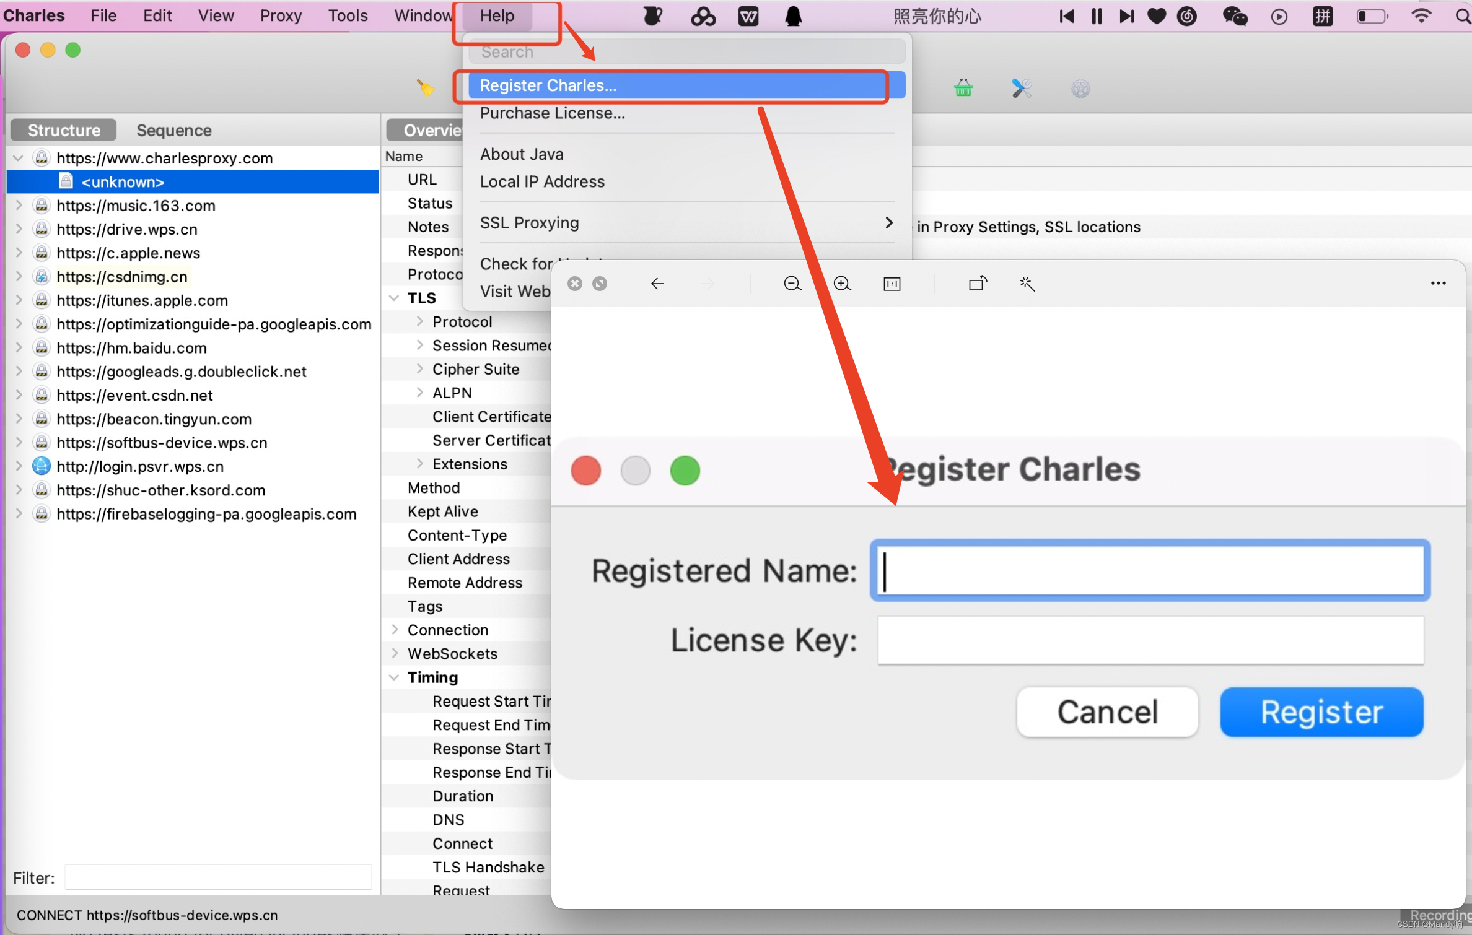Click the Filter text field
This screenshot has height=935, width=1472.
(x=218, y=877)
